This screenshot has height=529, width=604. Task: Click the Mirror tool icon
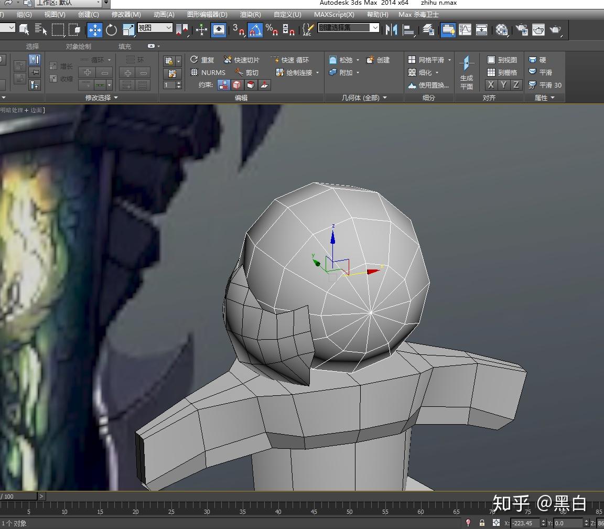[391, 30]
